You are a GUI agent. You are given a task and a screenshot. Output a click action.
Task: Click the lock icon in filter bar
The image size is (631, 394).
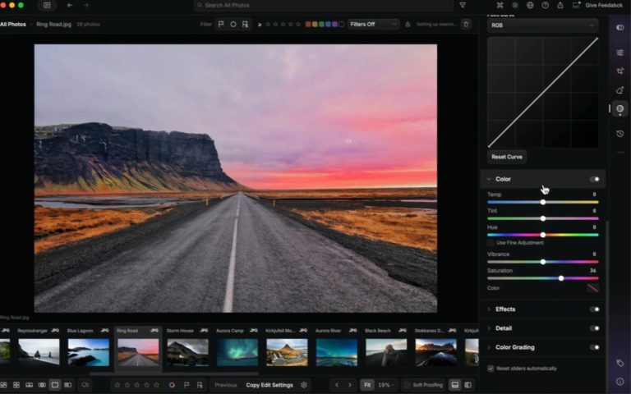(408, 24)
